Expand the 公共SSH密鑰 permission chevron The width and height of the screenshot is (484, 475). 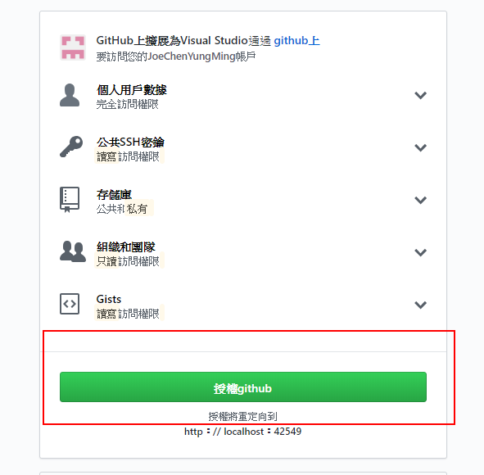point(420,148)
